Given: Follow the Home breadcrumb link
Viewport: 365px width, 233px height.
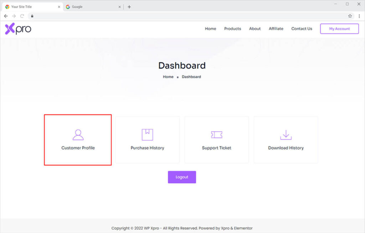Looking at the screenshot, I should (x=168, y=77).
